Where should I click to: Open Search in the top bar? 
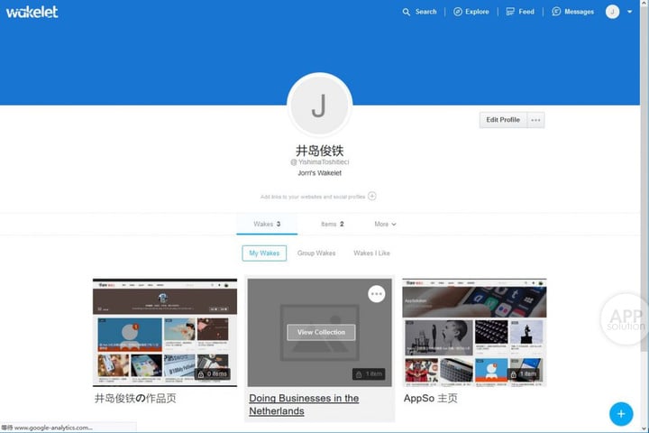(419, 12)
